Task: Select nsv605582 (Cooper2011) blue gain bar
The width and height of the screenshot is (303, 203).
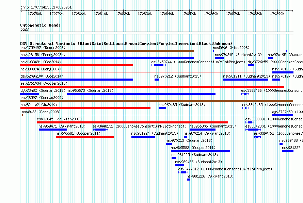Action: (x=201, y=151)
